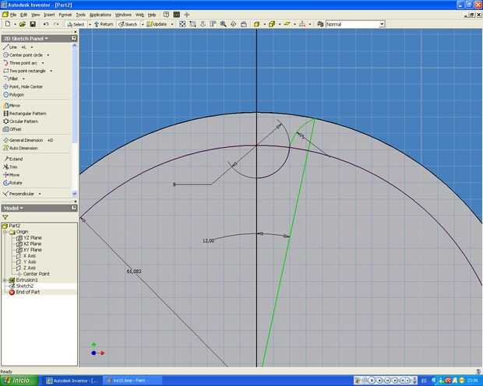The image size is (483, 386).
Task: Activate the Rectangular Pattern tool
Action: click(x=25, y=114)
